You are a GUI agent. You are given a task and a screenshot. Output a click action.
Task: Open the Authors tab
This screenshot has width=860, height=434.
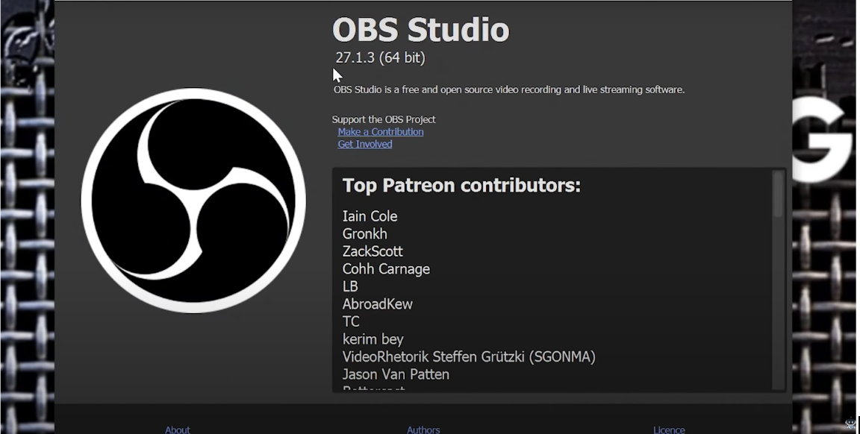coord(423,430)
